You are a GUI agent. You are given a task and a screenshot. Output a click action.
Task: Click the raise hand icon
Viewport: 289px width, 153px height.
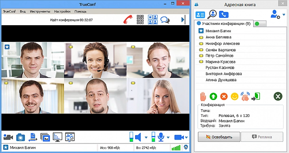coord(203,96)
